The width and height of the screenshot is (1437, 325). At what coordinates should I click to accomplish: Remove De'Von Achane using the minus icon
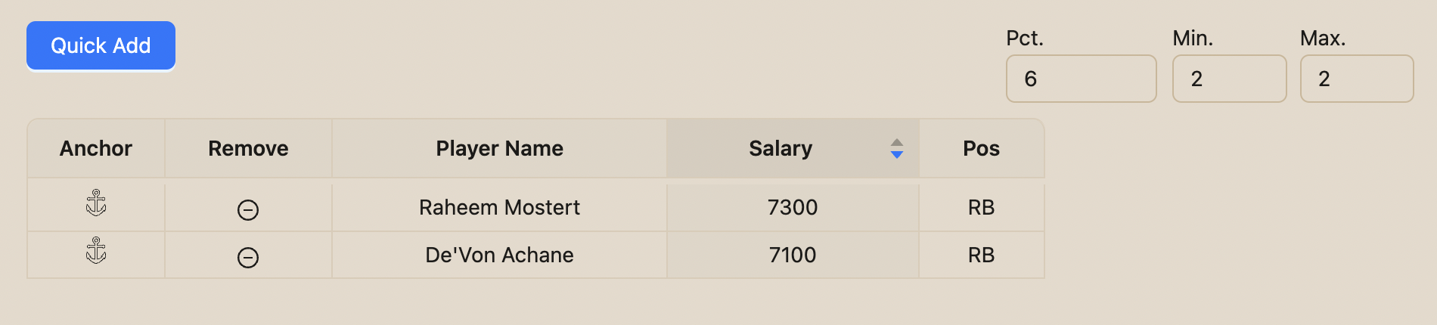pos(248,258)
